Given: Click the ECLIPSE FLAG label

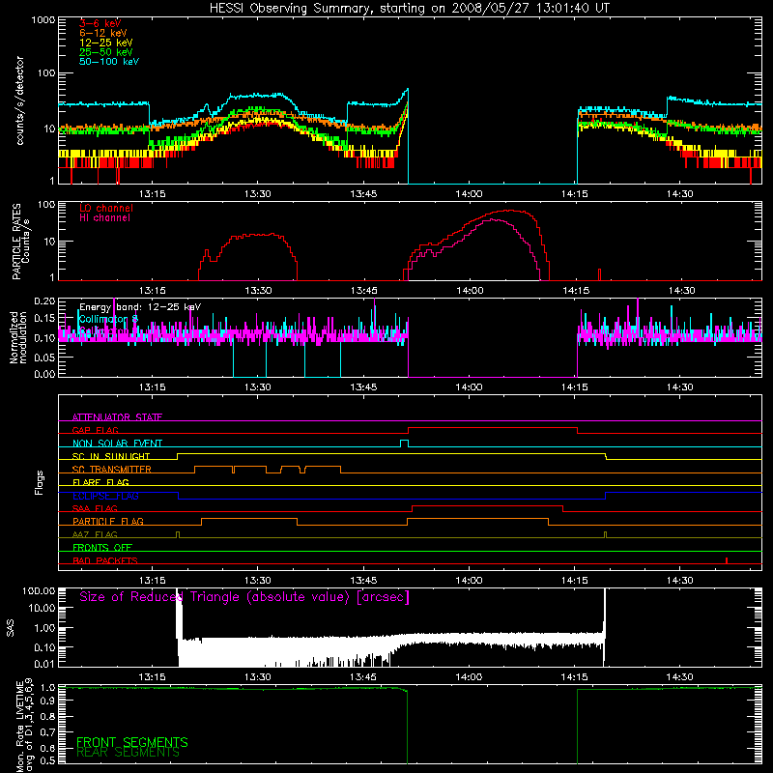Looking at the screenshot, I should [x=105, y=496].
